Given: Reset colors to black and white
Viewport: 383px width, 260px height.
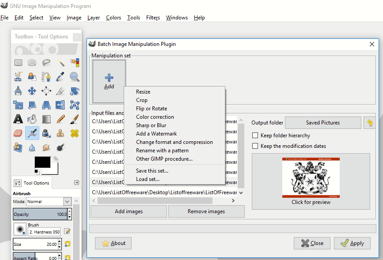Looking at the screenshot, I should click(x=37, y=172).
